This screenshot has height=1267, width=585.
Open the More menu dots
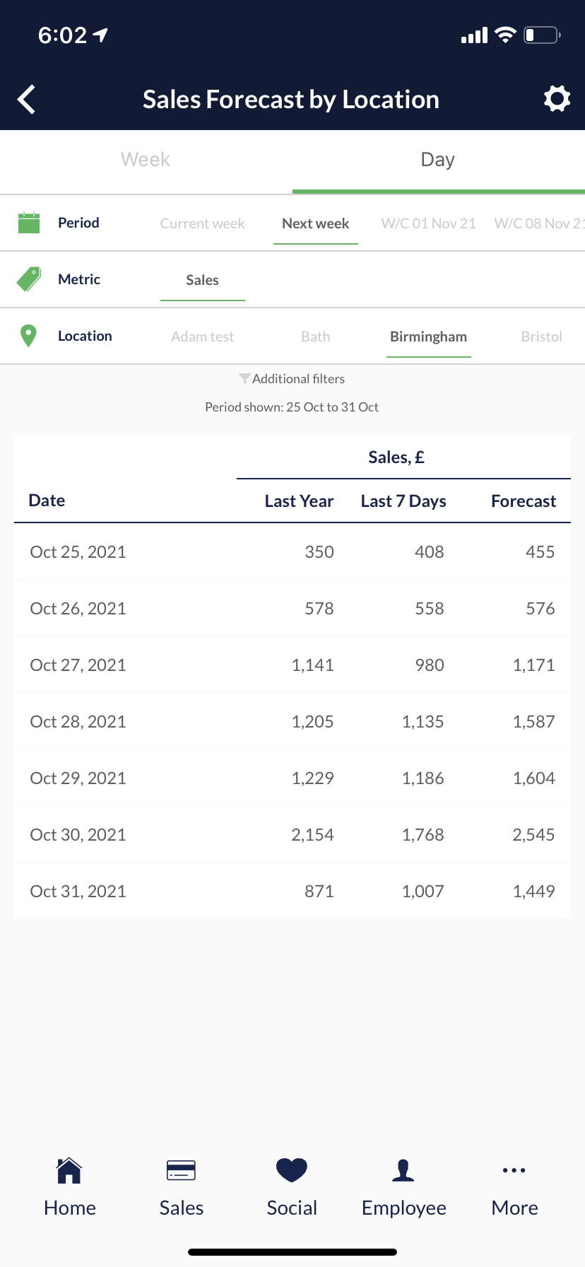pos(514,1171)
